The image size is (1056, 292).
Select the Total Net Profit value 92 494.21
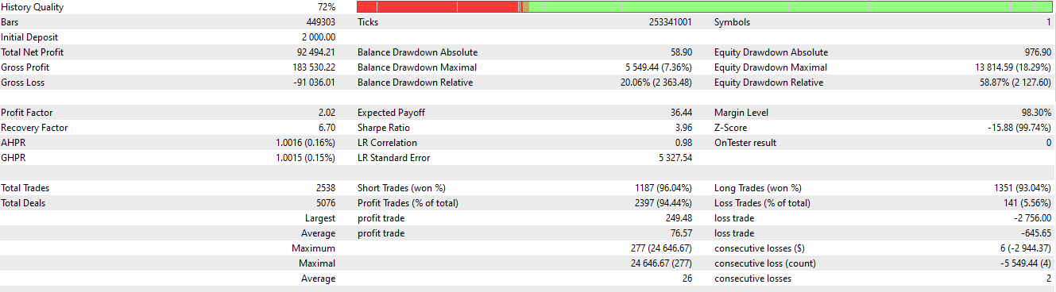(316, 52)
